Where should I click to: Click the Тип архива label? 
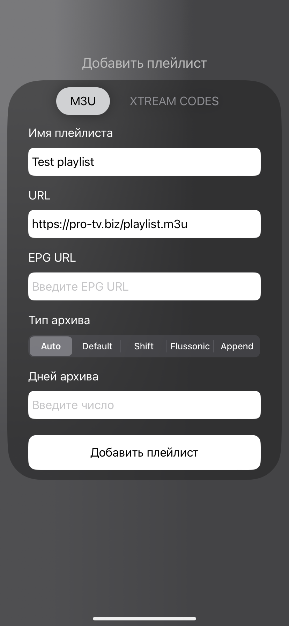click(59, 320)
